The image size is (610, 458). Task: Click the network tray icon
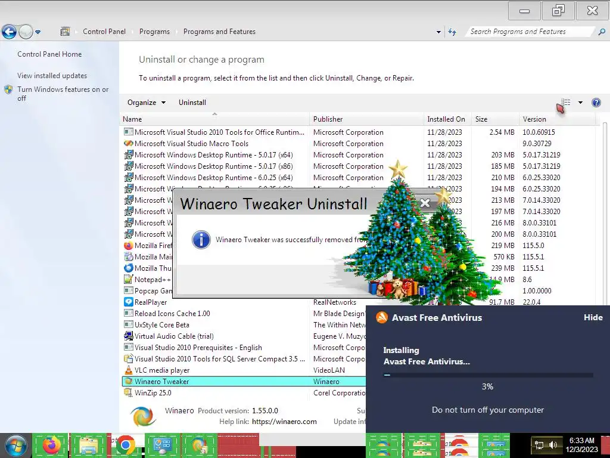point(539,445)
